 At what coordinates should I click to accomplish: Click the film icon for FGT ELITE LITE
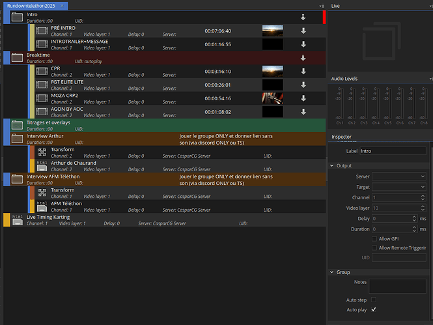(42, 85)
